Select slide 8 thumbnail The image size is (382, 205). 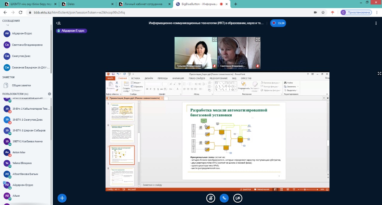(122, 177)
